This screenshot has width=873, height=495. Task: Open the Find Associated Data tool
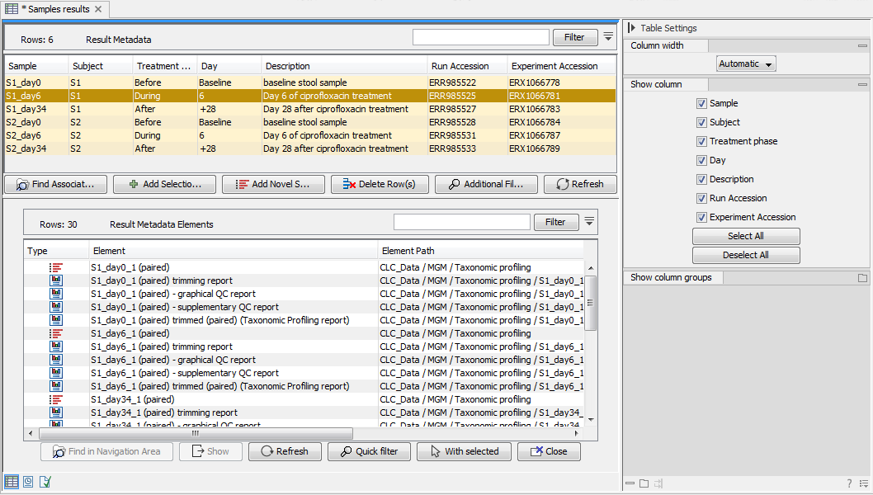(x=55, y=184)
